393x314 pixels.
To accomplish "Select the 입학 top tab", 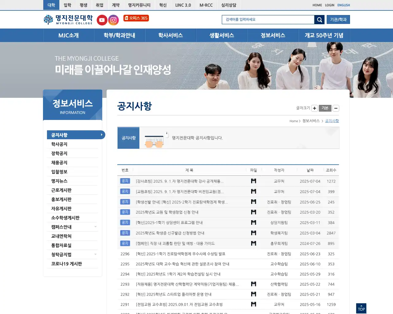I will pyautogui.click(x=67, y=5).
